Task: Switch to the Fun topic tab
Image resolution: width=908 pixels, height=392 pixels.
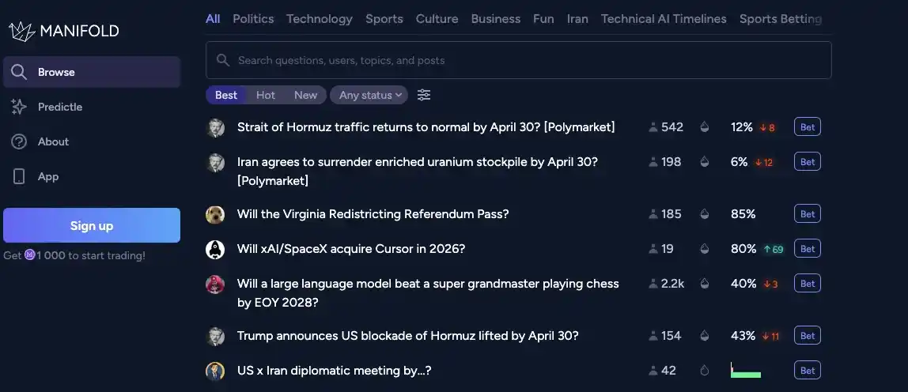Action: [543, 18]
